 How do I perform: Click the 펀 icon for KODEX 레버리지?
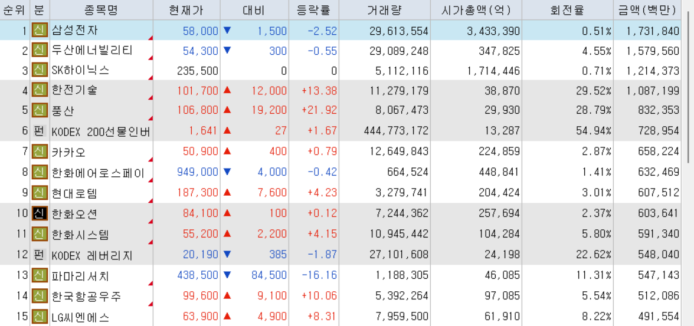(40, 254)
